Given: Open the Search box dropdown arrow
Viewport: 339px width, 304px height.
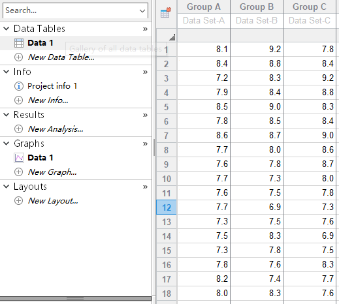Looking at the screenshot, I should point(142,10).
